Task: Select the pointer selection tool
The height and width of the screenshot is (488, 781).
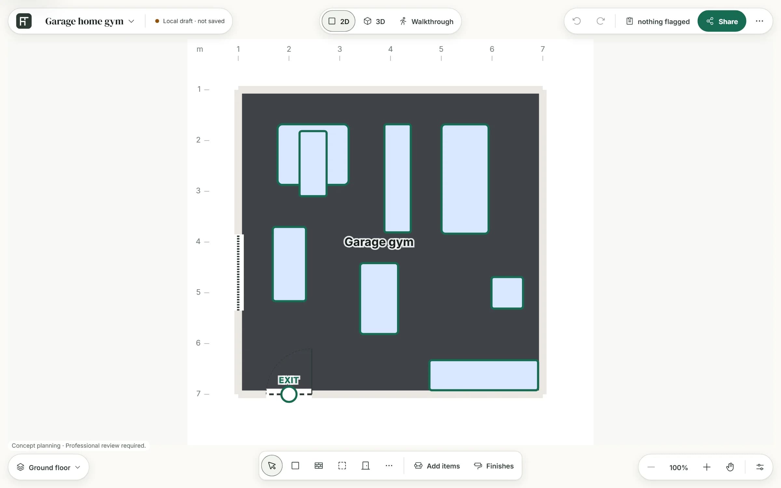Action: point(272,466)
